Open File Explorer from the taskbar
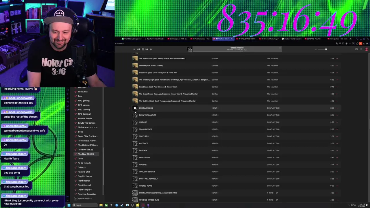 point(101,205)
